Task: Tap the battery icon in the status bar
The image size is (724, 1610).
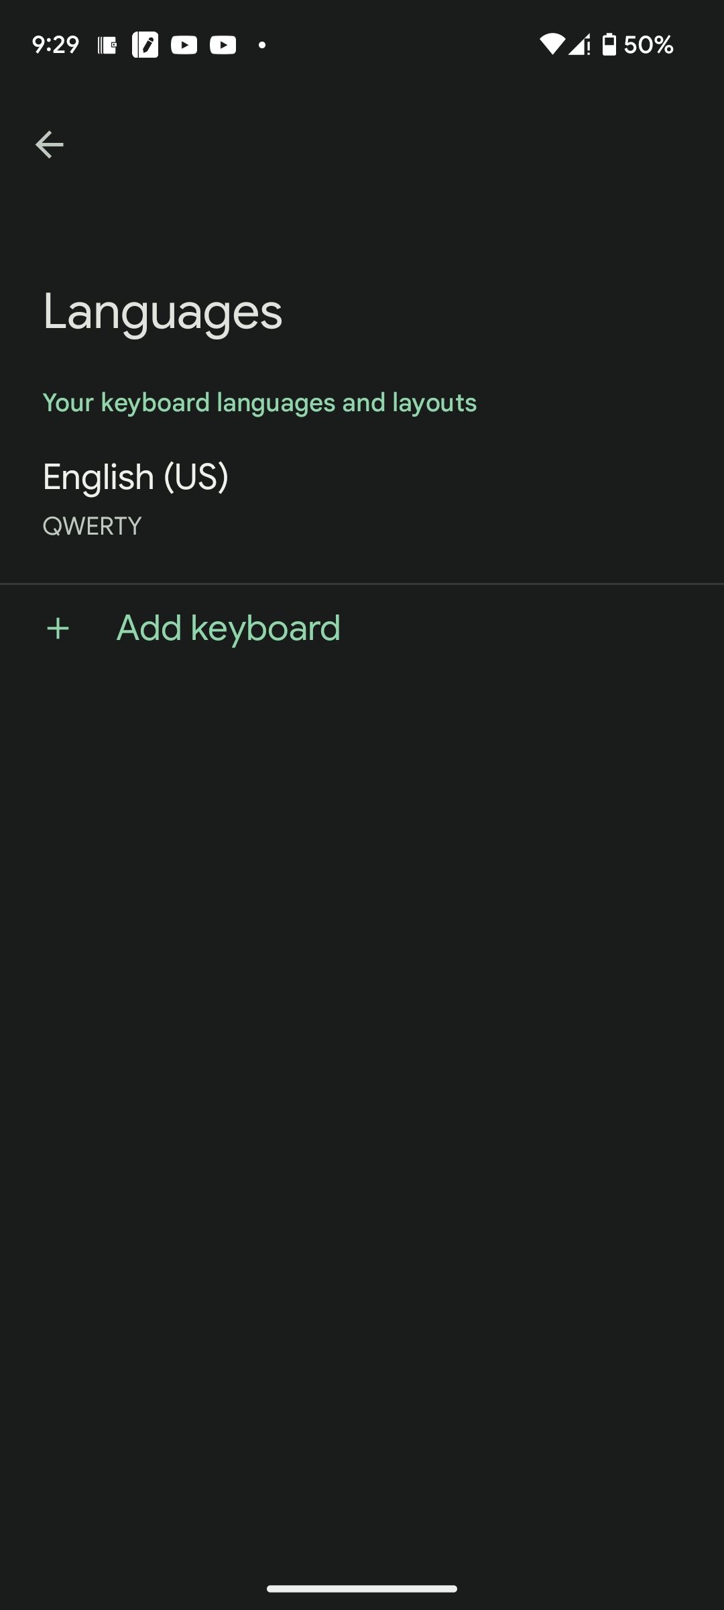Action: [x=609, y=44]
